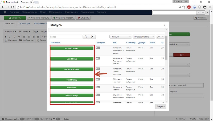The image size is (213, 121).
Task: Click the Underline formatting icon
Action: (15, 36)
